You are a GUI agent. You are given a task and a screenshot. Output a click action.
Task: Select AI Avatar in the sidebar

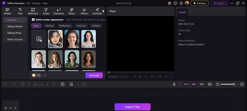[15, 20]
